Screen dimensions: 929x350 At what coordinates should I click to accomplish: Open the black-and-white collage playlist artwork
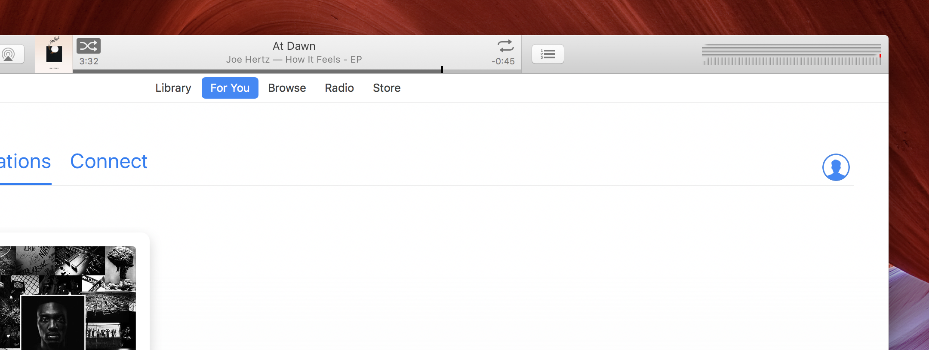tap(68, 298)
